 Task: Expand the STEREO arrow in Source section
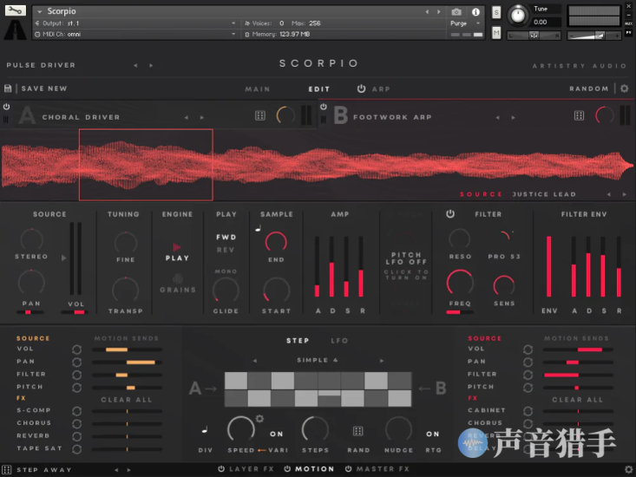(63, 258)
